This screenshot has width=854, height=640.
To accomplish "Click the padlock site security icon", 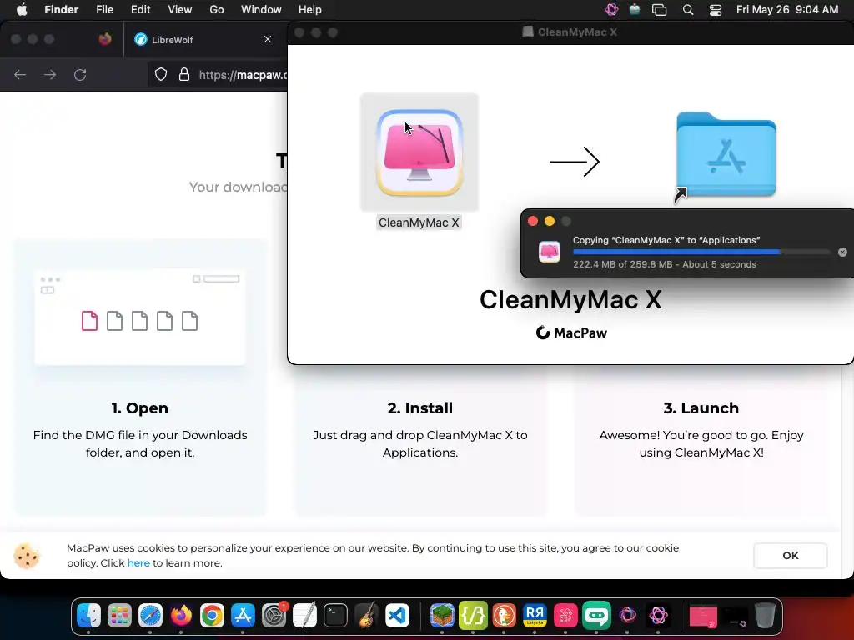I will [x=184, y=74].
